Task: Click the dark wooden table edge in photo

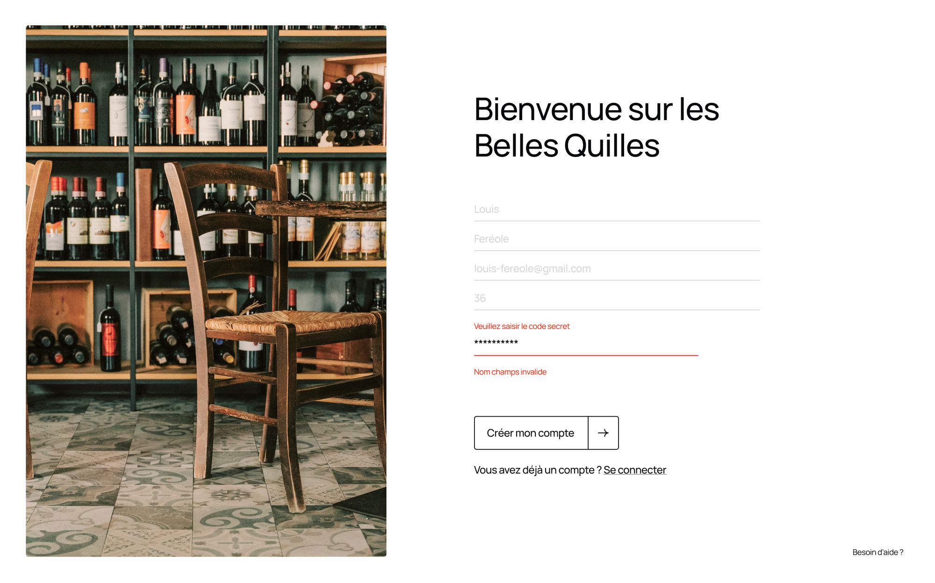Action: (x=321, y=209)
